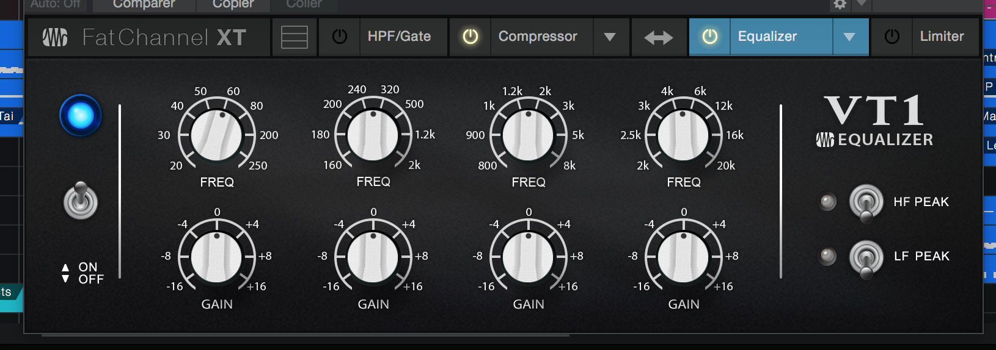
Task: Open the Compressor model dropdown arrow
Action: (609, 37)
